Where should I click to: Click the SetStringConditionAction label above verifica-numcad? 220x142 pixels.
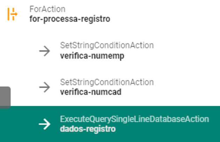(x=107, y=82)
